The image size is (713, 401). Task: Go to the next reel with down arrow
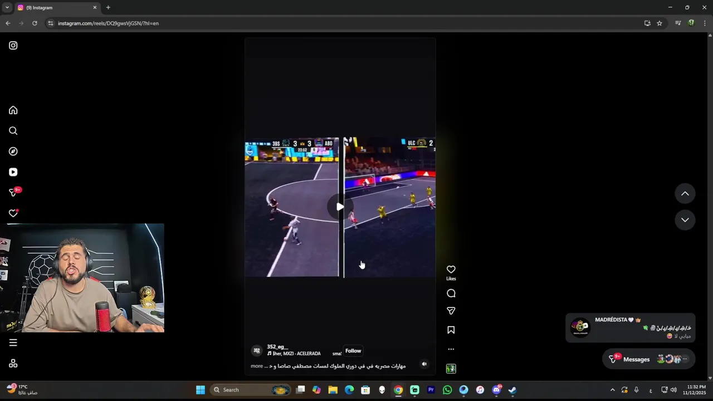(685, 220)
